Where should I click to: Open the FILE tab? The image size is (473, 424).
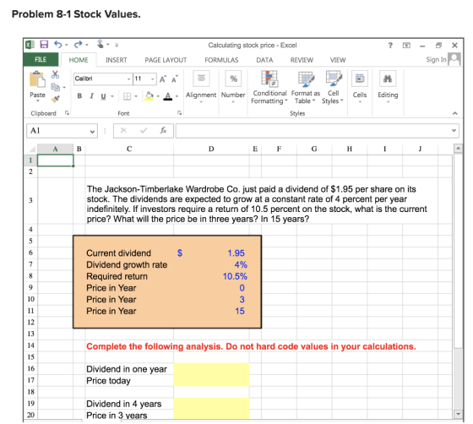(x=41, y=59)
